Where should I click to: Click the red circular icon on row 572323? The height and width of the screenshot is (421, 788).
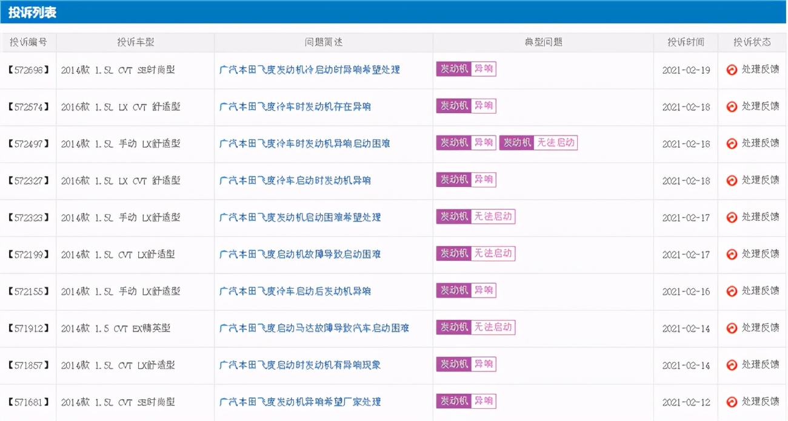click(731, 217)
